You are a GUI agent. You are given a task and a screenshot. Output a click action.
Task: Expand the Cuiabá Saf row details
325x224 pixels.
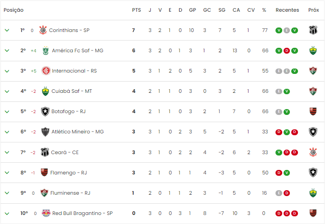tap(7, 91)
